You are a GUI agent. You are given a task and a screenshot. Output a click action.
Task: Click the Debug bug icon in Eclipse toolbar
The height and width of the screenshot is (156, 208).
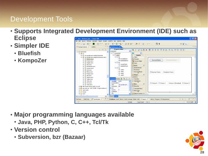pos(113,44)
